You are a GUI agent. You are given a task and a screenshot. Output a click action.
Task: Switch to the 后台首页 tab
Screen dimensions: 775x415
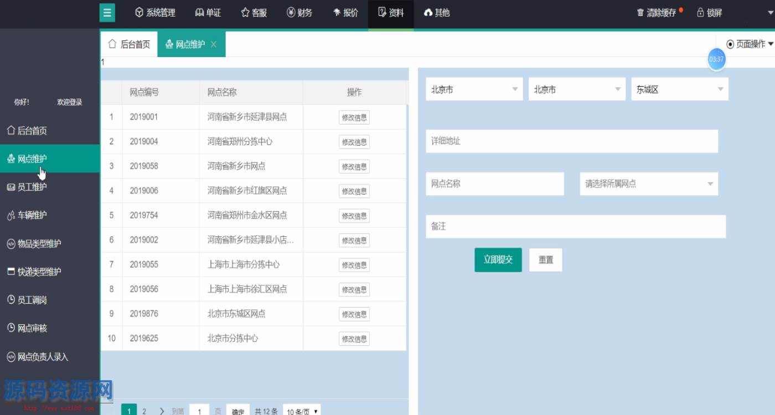pos(129,44)
